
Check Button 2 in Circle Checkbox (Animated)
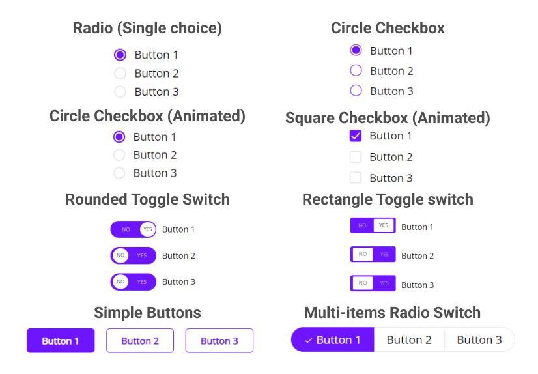(119, 155)
